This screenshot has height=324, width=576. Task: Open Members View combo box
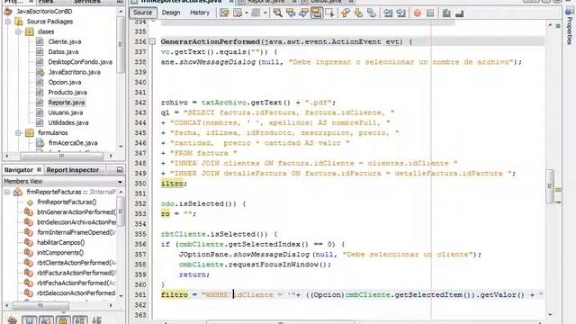(x=63, y=182)
